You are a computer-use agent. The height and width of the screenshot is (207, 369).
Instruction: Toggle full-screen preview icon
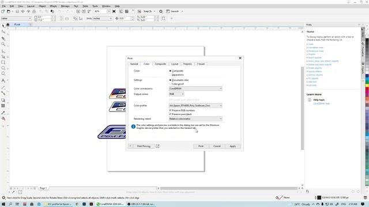point(114,11)
